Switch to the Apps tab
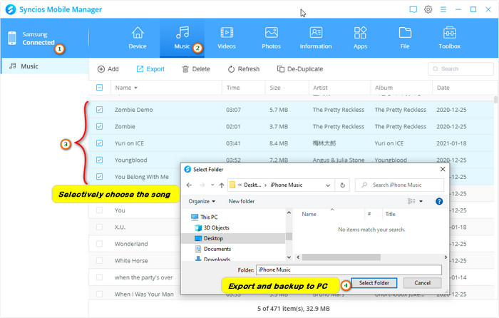499x318 pixels. point(360,39)
